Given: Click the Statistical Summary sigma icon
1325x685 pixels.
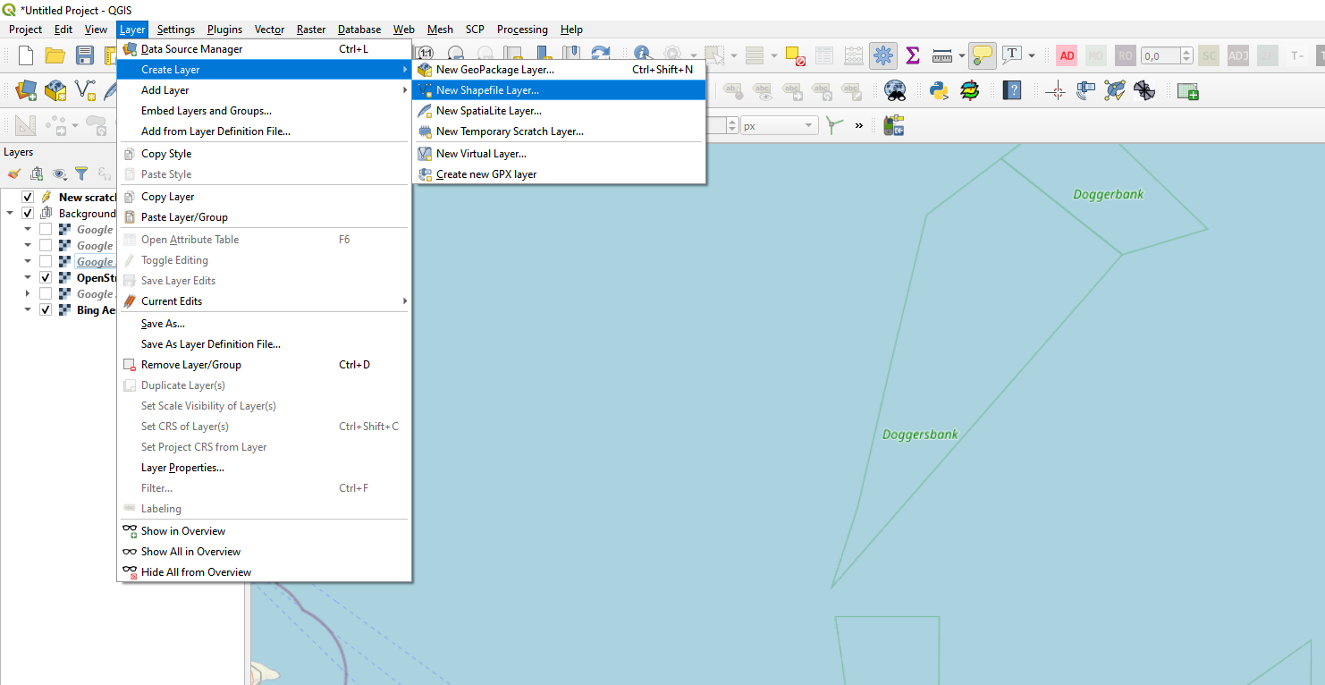Looking at the screenshot, I should click(913, 55).
